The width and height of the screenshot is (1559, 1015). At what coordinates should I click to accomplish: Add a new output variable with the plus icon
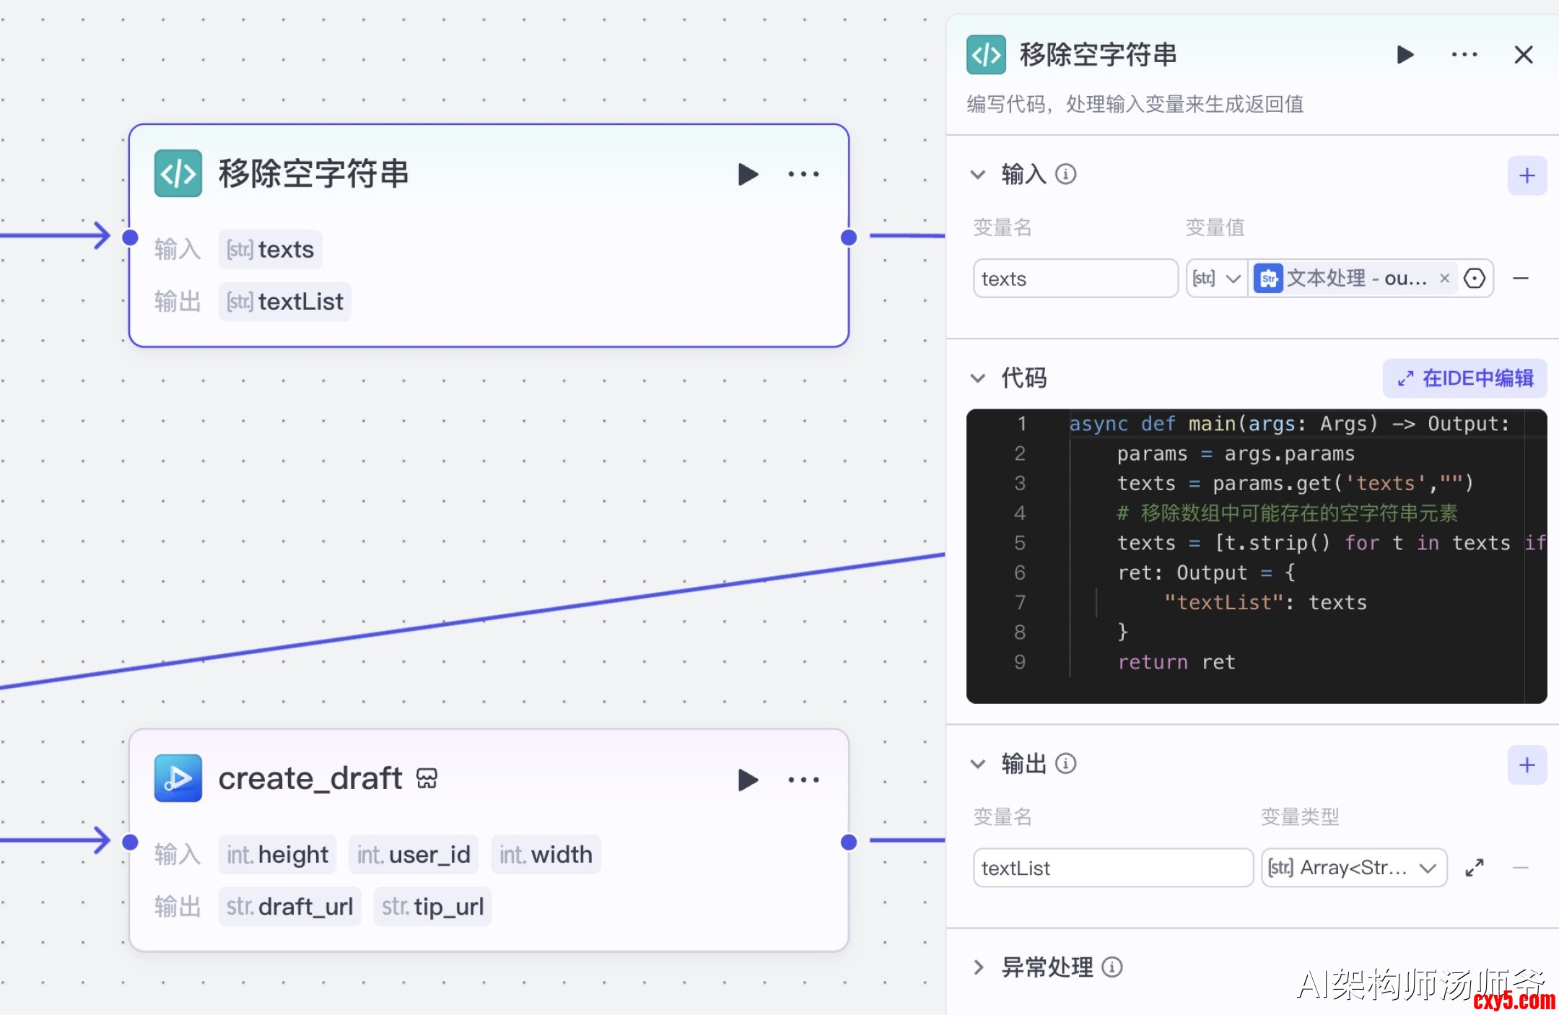(x=1527, y=765)
